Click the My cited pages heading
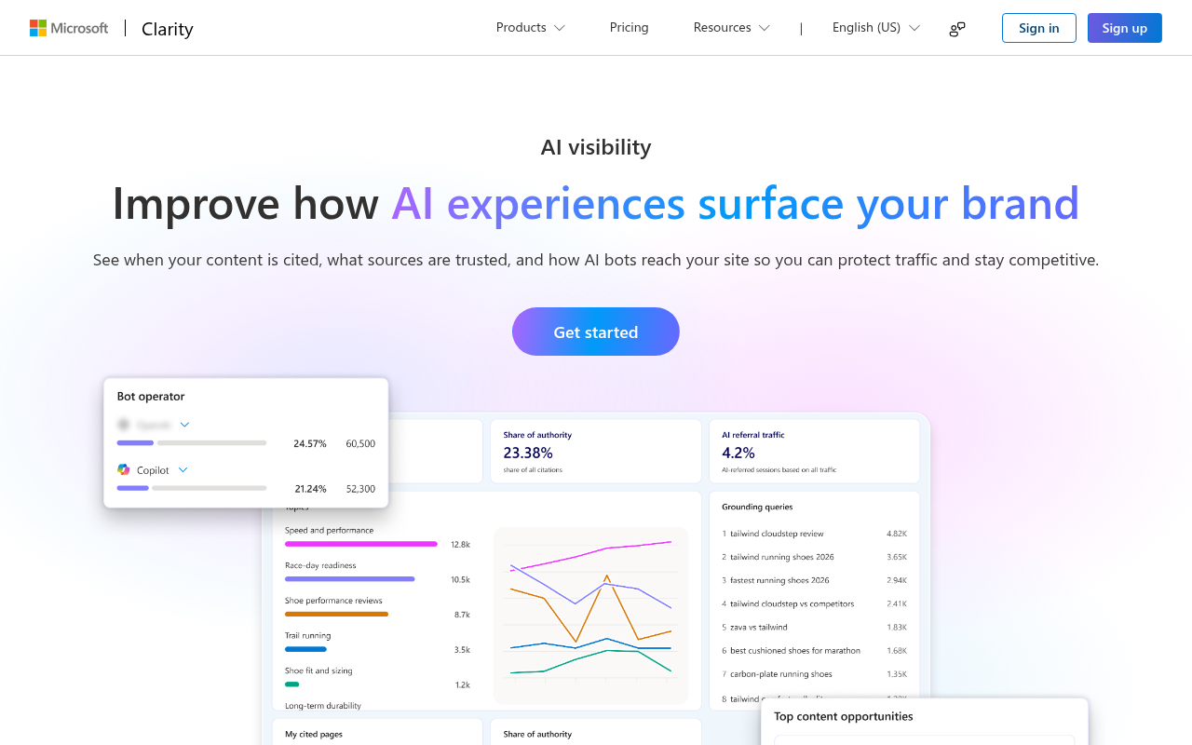The height and width of the screenshot is (745, 1192). [314, 734]
